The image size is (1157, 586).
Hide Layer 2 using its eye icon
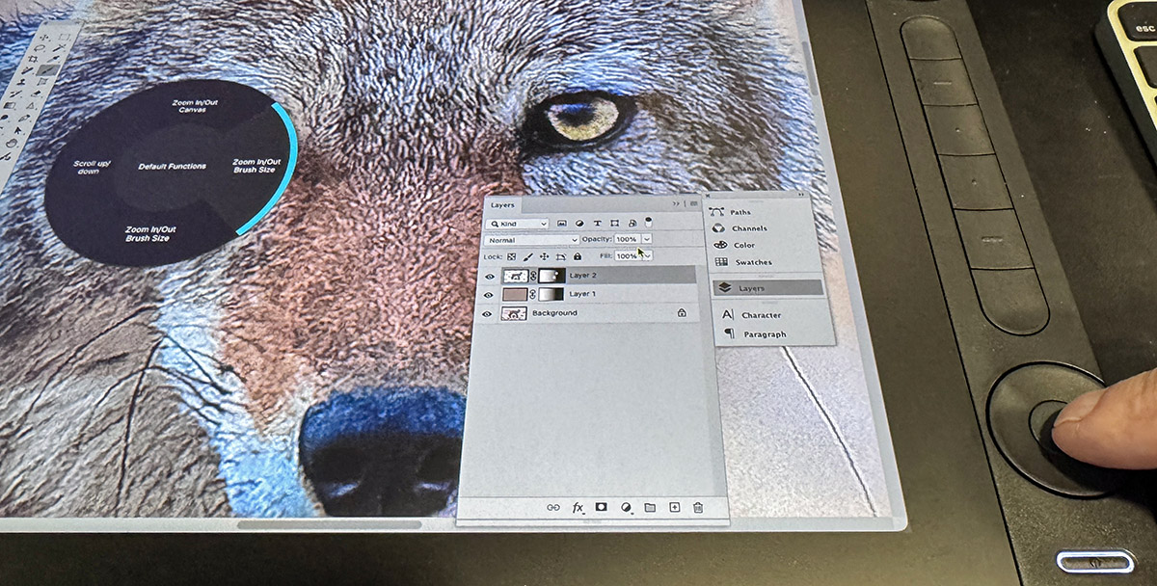490,277
